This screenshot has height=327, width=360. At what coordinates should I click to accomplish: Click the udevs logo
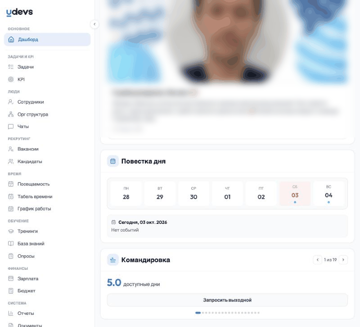(19, 12)
